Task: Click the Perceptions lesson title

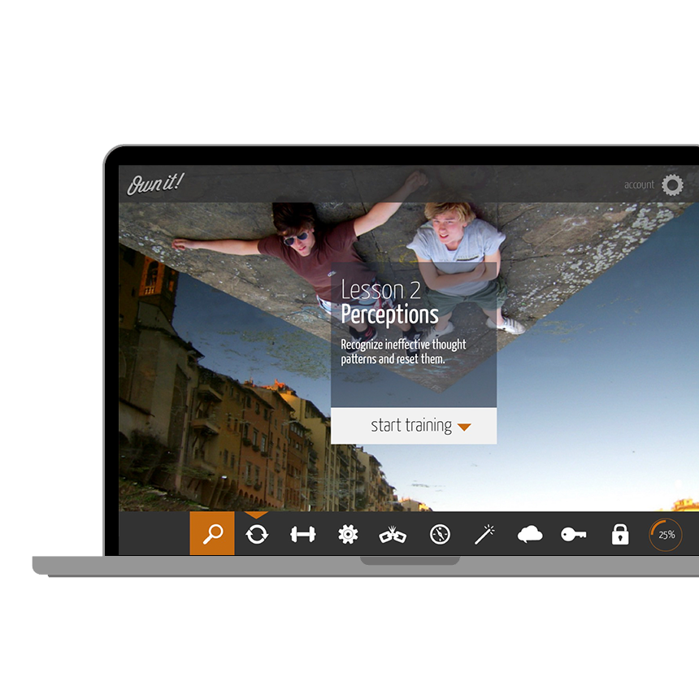Action: point(389,315)
